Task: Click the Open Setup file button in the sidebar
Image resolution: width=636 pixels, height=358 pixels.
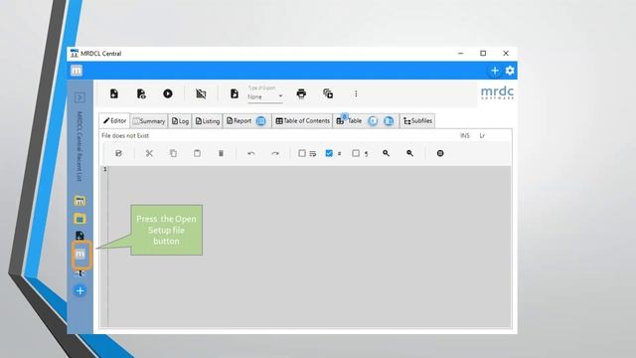Action: point(80,255)
